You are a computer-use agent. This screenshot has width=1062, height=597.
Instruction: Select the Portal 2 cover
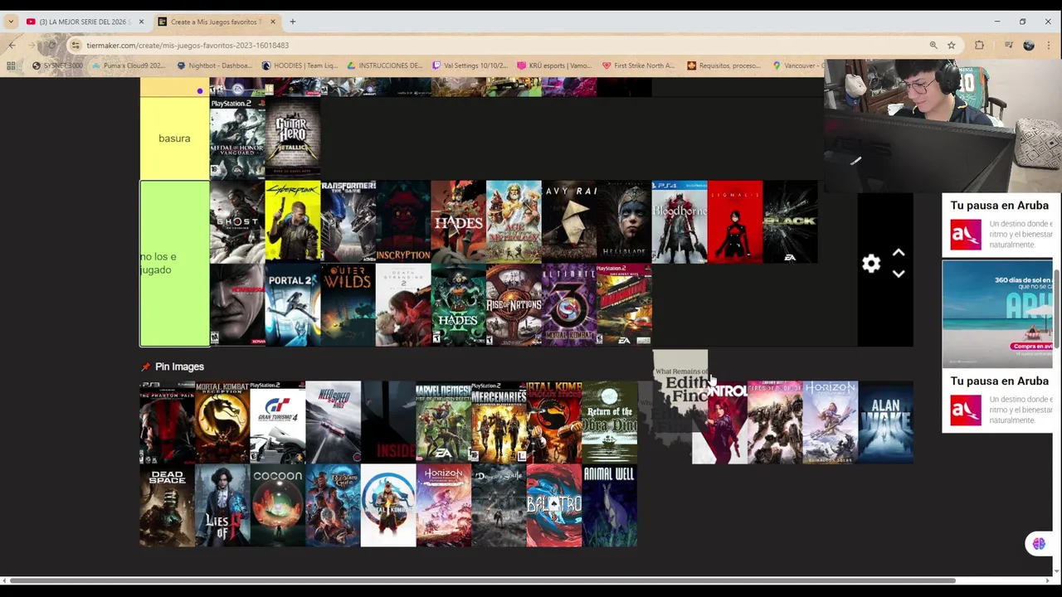tap(292, 304)
